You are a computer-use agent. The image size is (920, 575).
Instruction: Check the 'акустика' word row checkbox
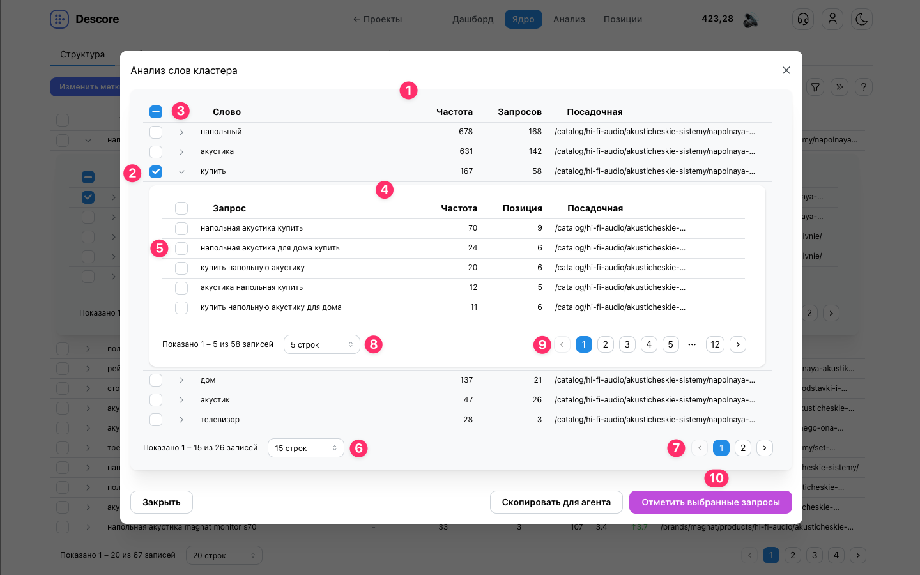click(x=156, y=152)
